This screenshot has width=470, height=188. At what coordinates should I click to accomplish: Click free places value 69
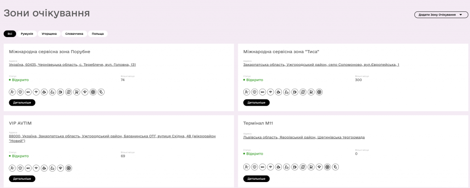(x=123, y=156)
